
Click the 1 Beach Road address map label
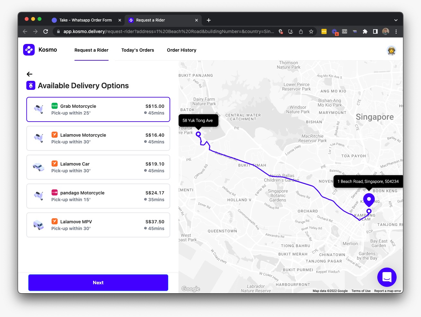point(368,182)
